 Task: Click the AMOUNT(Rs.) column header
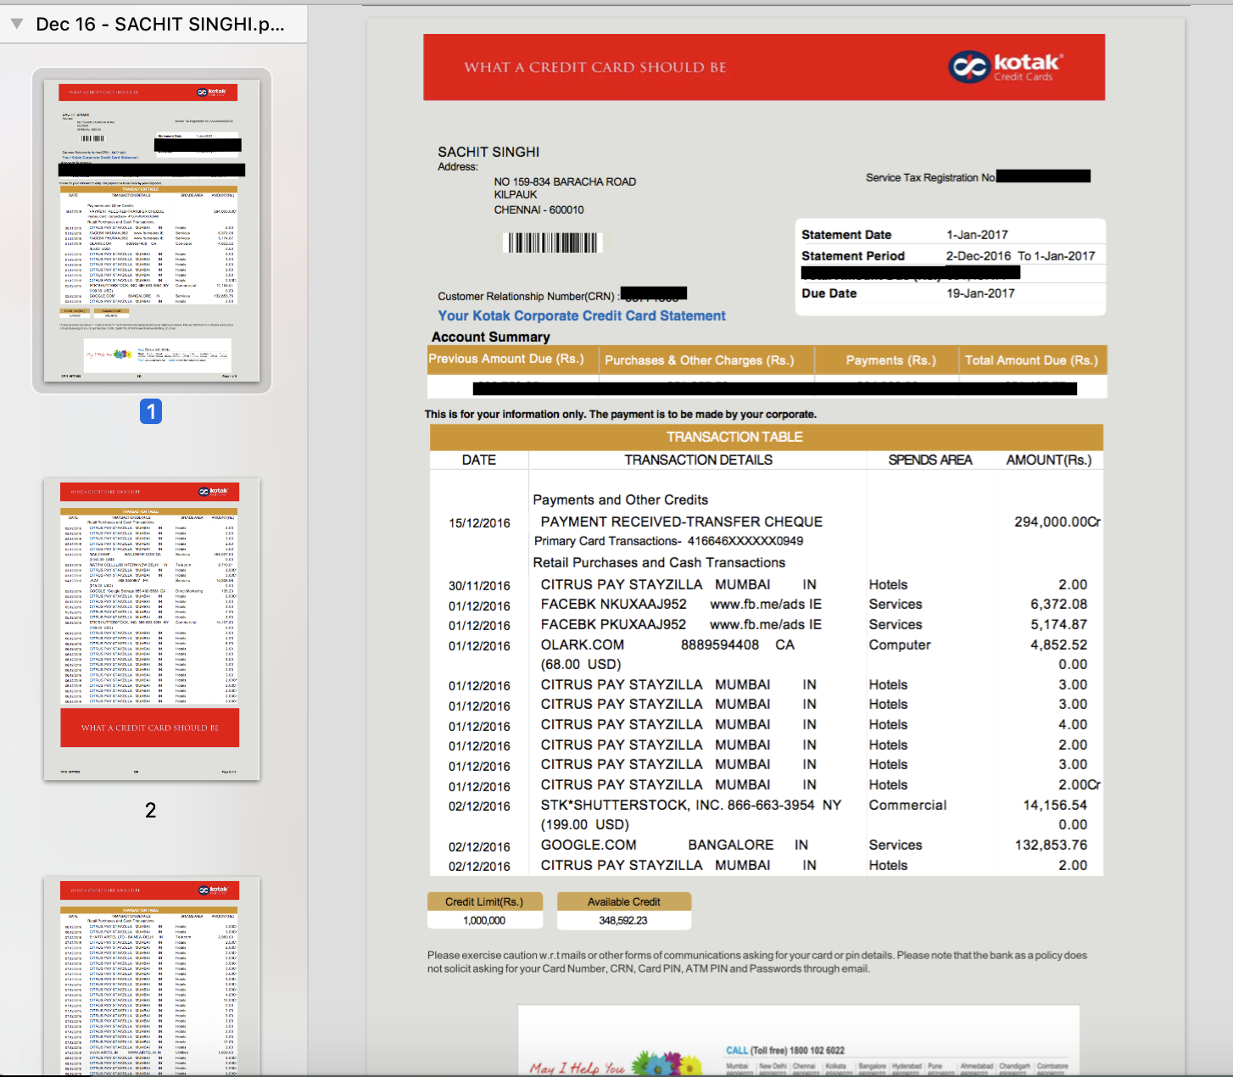pyautogui.click(x=1049, y=460)
